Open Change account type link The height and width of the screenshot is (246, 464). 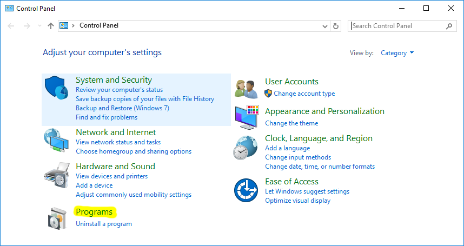click(304, 94)
